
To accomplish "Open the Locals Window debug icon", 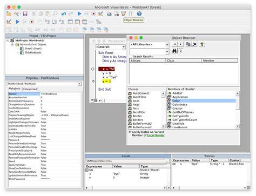I will (70, 22).
